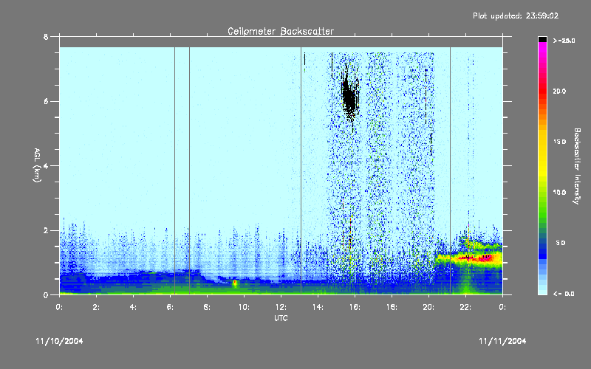The width and height of the screenshot is (591, 369).
Task: Click the colorbar value "10.0"
Action: 559,193
